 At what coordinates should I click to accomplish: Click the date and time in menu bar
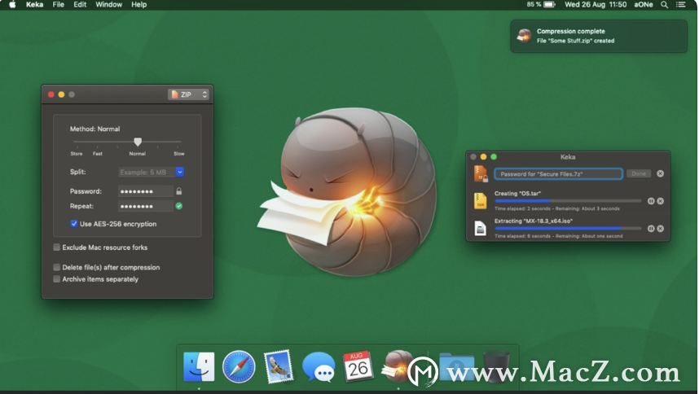point(596,4)
